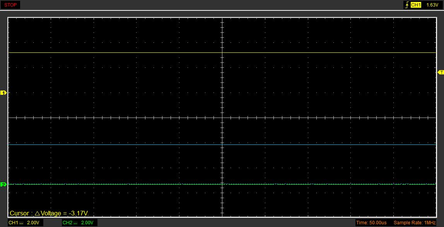Open the CH2 2.00V scale setting

pyautogui.click(x=87, y=223)
